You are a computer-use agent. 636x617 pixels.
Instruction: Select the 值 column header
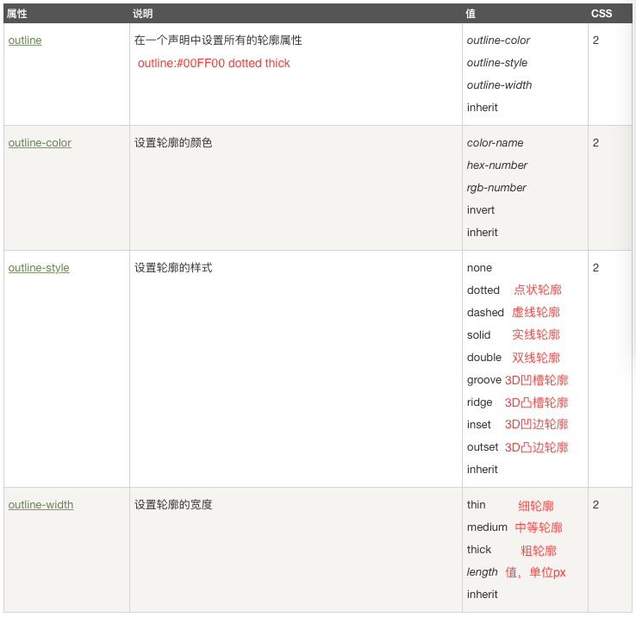[471, 14]
